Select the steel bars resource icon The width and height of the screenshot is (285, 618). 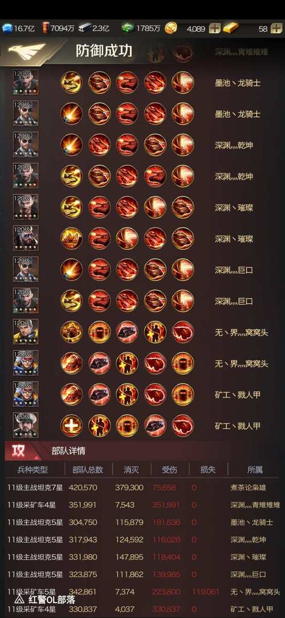point(84,29)
